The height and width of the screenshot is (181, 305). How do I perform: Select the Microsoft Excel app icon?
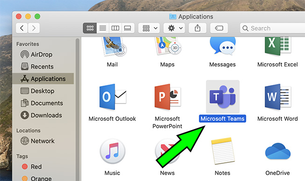[277, 46]
